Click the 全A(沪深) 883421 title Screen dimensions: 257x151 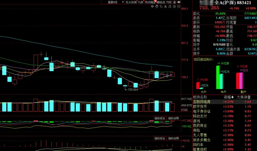tap(233, 2)
